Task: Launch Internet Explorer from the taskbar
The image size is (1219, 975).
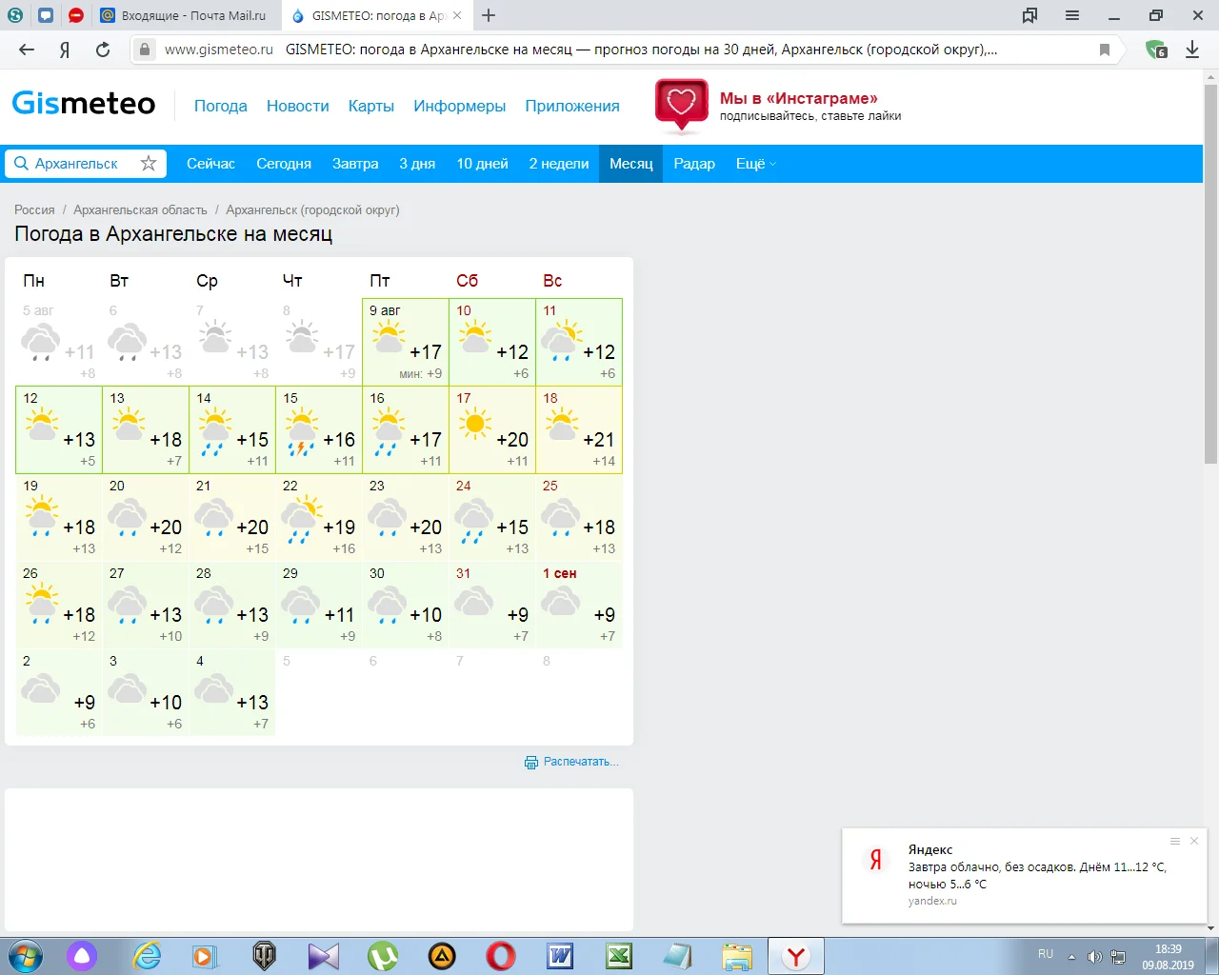Action: point(147,956)
